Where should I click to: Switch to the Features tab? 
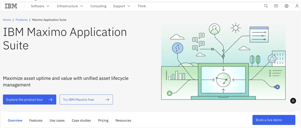pyautogui.click(x=36, y=121)
